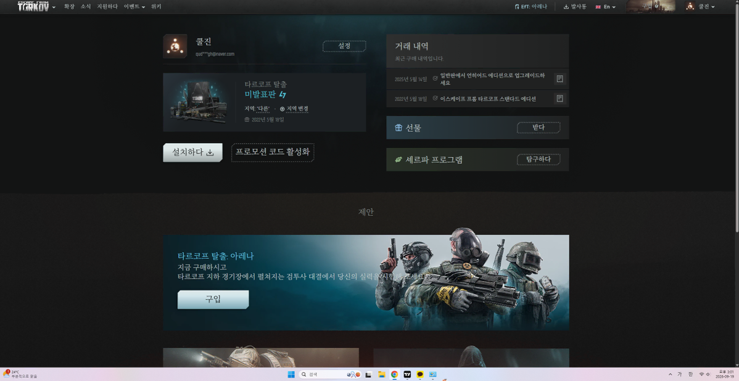Click the 언히어드 에디션 upgrade transaction text
This screenshot has width=739, height=381.
[x=492, y=79]
